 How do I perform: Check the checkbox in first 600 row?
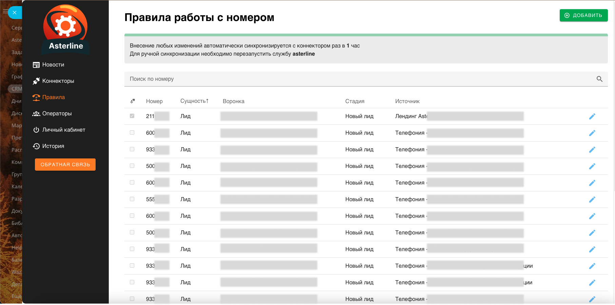coord(132,133)
